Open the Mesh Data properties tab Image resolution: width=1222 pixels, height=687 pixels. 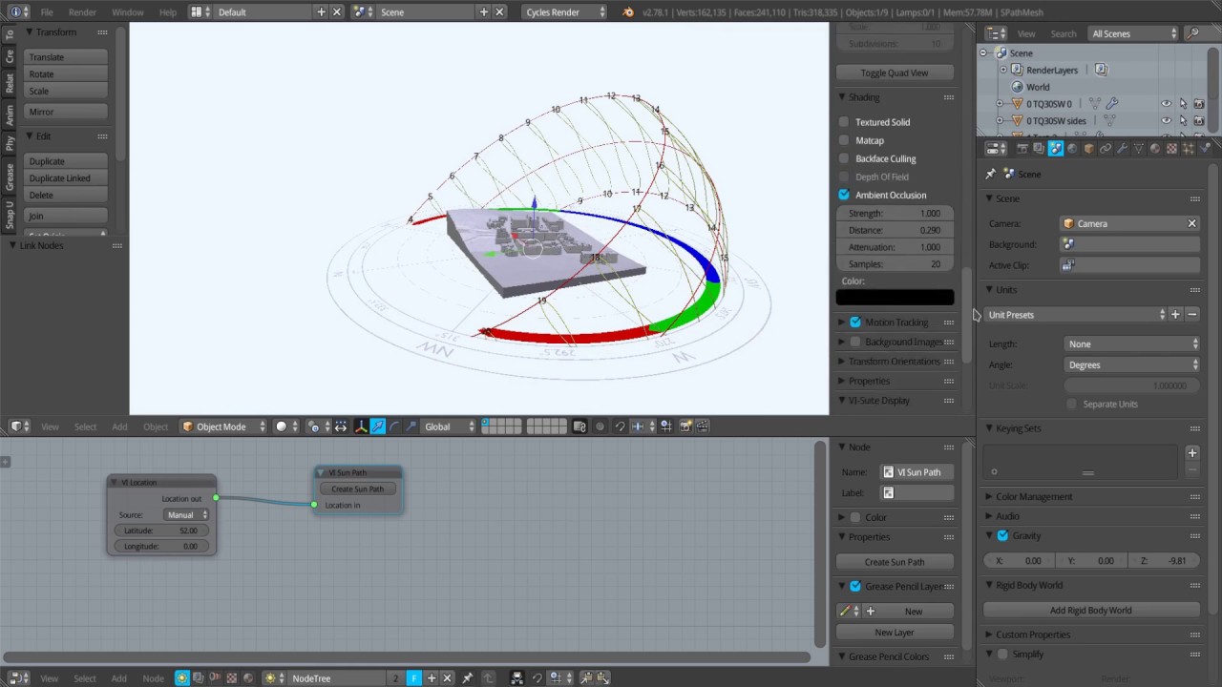pos(1138,148)
